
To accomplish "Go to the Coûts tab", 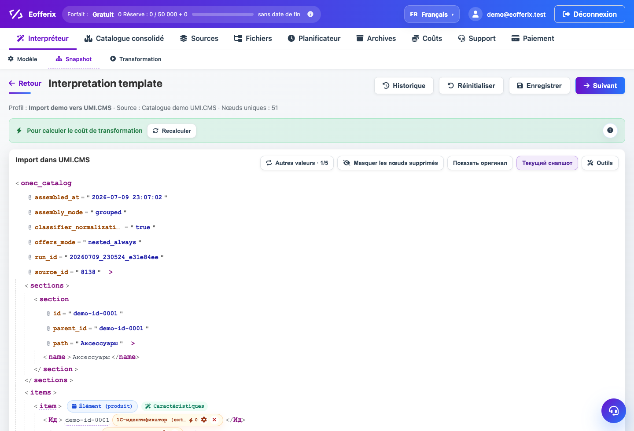I will [427, 38].
